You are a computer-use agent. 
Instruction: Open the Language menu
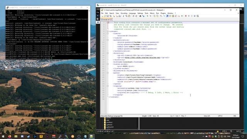(132, 13)
